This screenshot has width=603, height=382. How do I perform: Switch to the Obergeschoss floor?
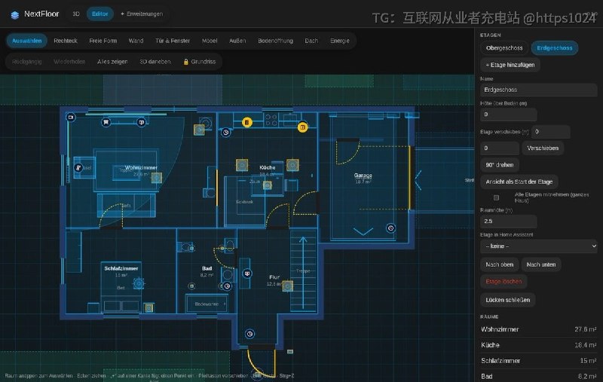pyautogui.click(x=504, y=48)
